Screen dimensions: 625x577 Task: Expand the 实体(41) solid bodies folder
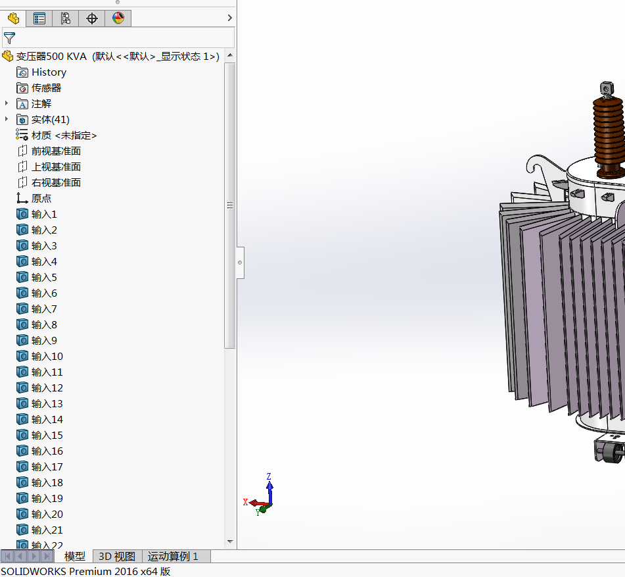[x=7, y=119]
